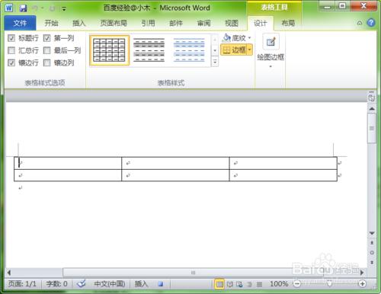Click the Save icon in quick access toolbar
381x294 pixels.
coord(23,8)
